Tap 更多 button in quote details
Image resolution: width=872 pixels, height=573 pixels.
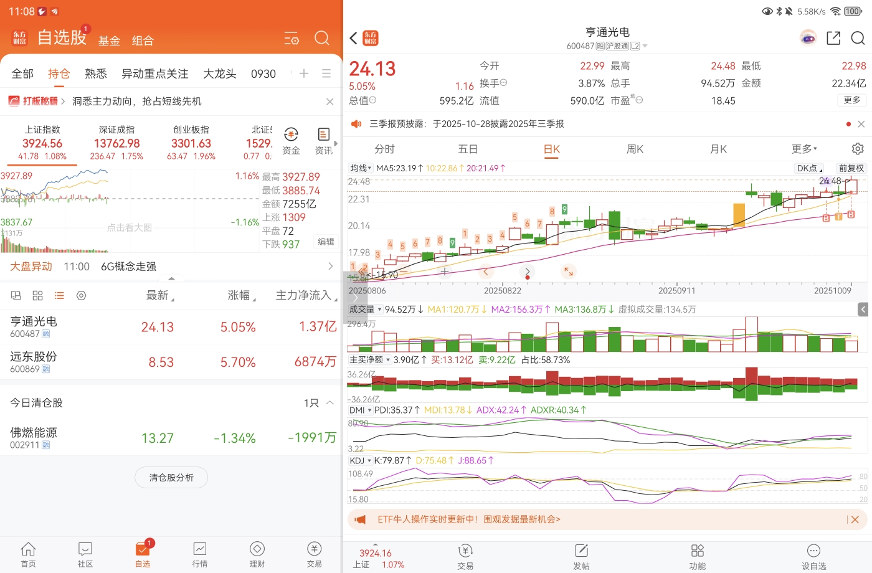coord(852,100)
